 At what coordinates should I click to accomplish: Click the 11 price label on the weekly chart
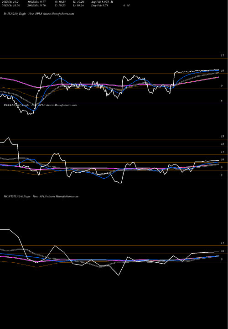click(x=223, y=152)
